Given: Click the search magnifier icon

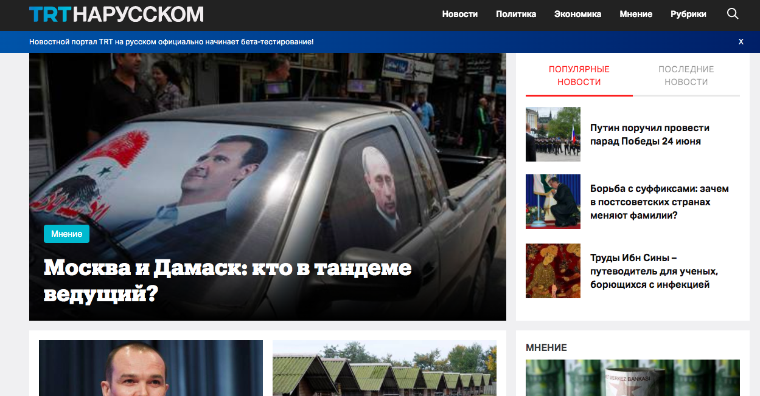Looking at the screenshot, I should pyautogui.click(x=733, y=14).
